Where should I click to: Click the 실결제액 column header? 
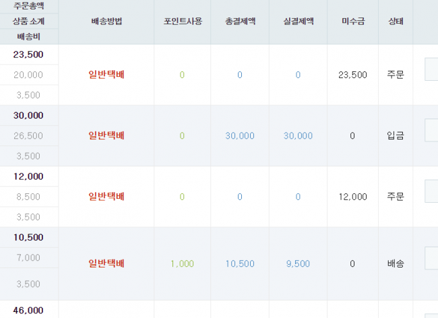coord(299,22)
